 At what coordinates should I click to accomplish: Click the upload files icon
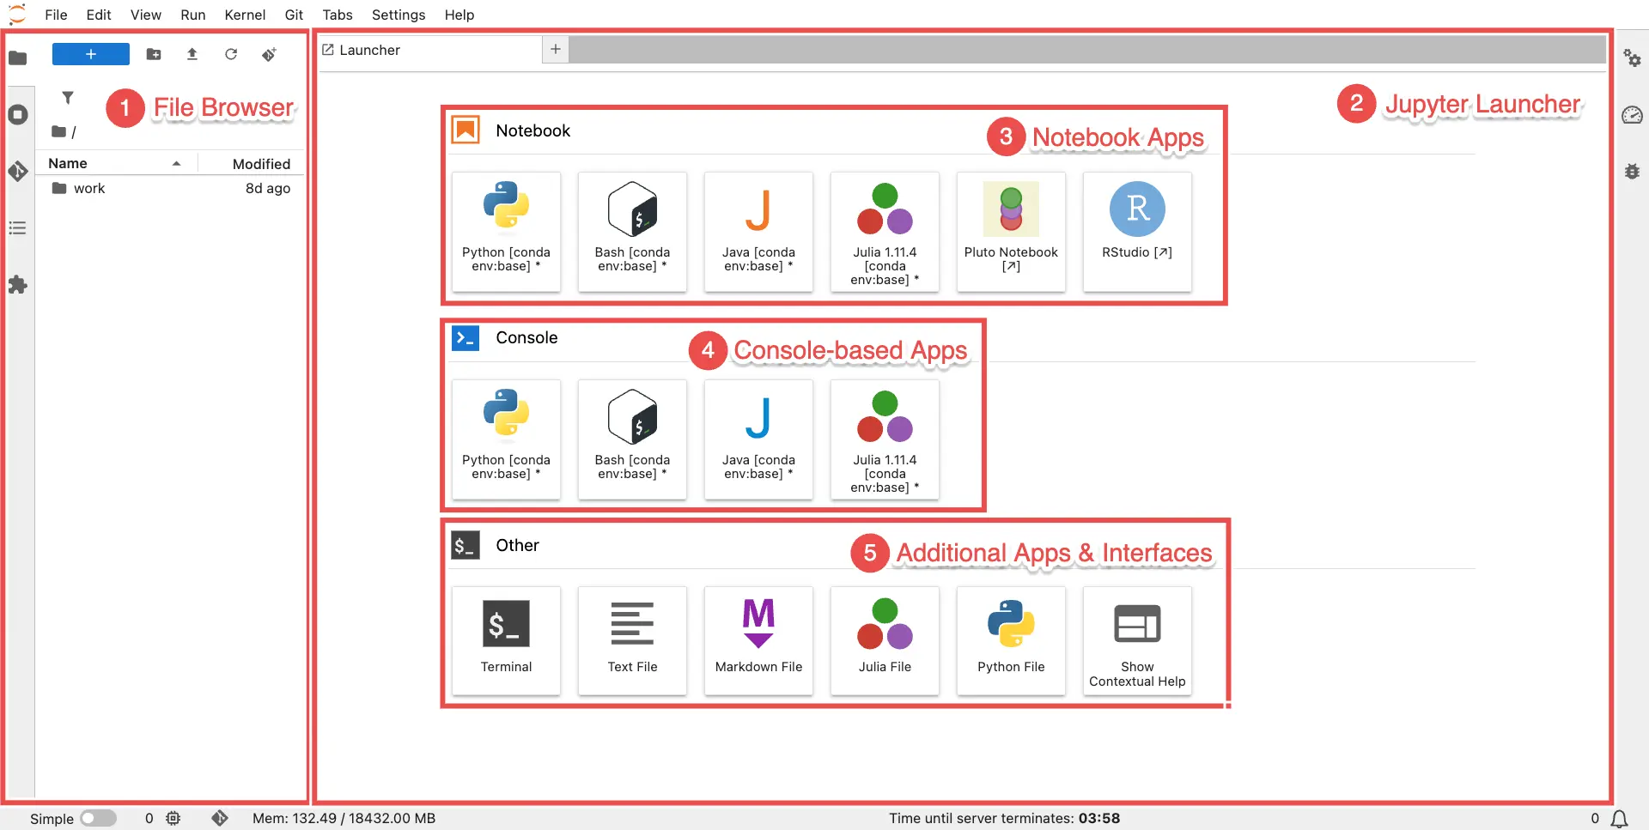(192, 55)
